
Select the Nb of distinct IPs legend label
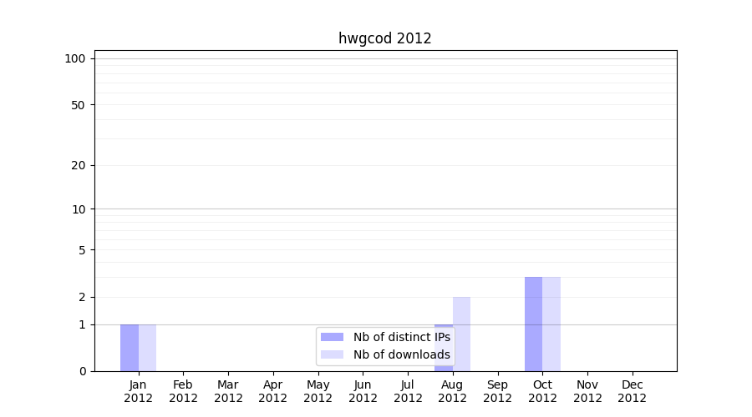401,337
